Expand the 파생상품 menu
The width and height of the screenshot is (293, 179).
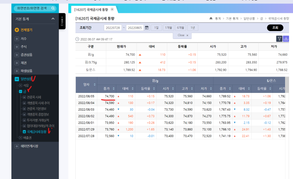pyautogui.click(x=17, y=71)
